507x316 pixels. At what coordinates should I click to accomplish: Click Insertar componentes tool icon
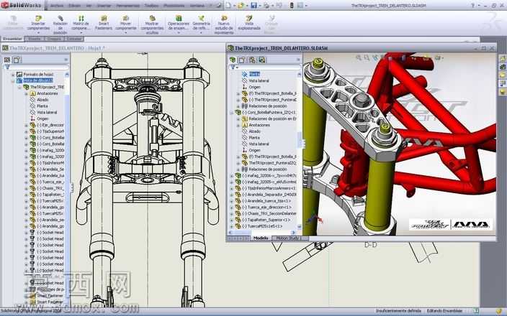(x=38, y=19)
